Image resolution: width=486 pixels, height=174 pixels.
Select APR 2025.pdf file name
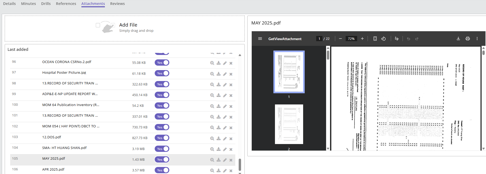53,169
